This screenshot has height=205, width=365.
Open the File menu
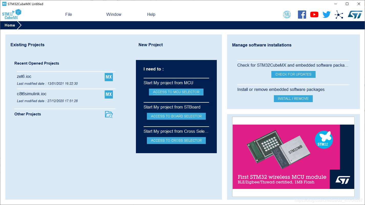pyautogui.click(x=69, y=15)
